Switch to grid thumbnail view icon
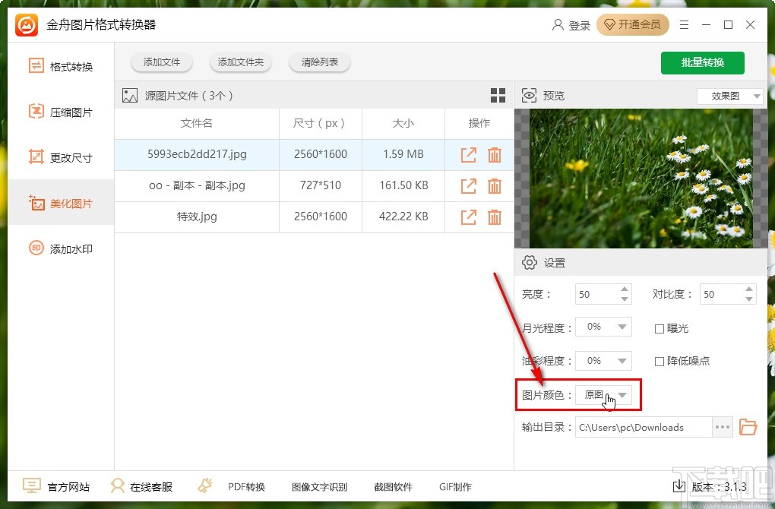Image resolution: width=775 pixels, height=509 pixels. [498, 96]
